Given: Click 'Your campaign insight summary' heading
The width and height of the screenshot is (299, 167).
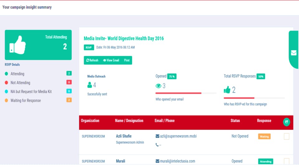Looking at the screenshot, I should coord(27,7).
